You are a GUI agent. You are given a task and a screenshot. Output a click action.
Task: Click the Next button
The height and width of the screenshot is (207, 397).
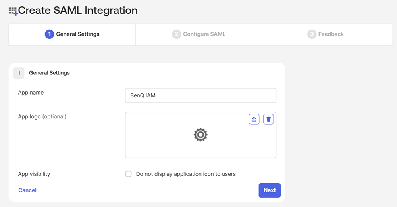[270, 190]
